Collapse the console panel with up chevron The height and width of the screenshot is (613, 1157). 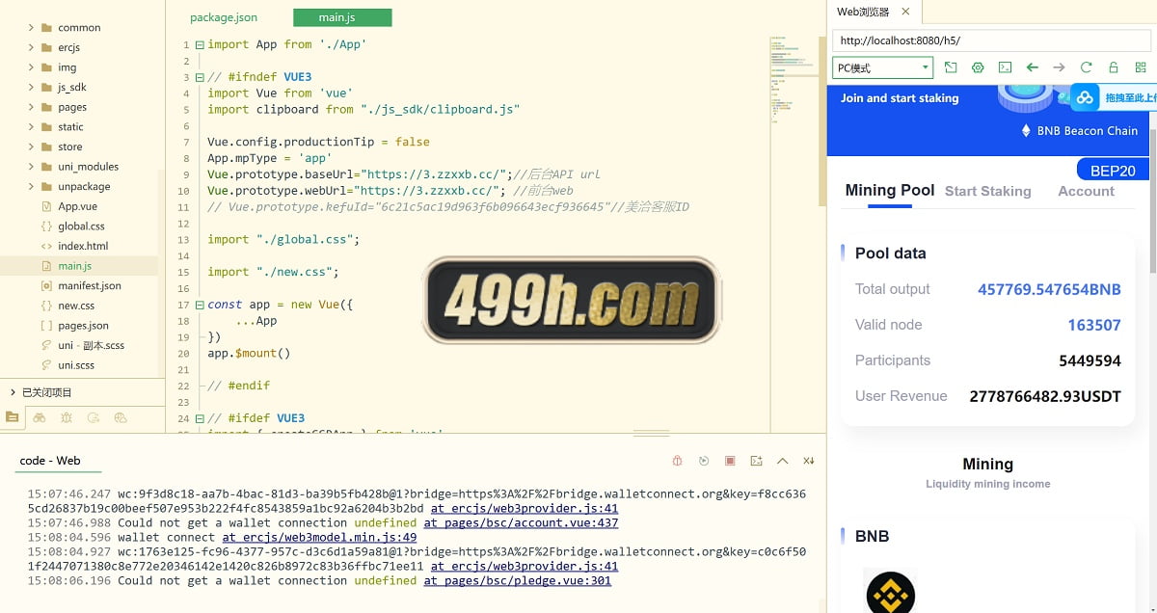click(x=782, y=461)
